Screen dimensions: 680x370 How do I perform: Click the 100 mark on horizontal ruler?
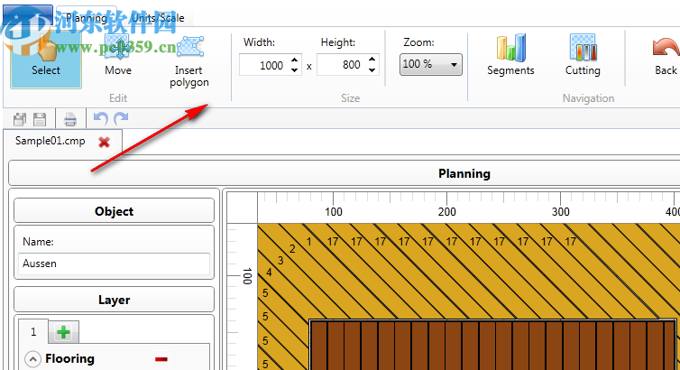click(x=334, y=212)
